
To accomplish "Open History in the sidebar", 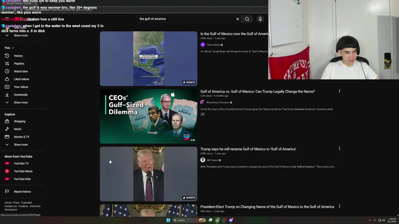I will tap(18, 56).
